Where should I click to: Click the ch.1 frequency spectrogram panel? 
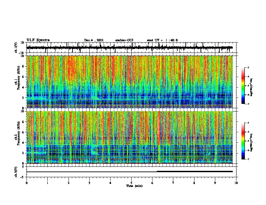coord(130,82)
